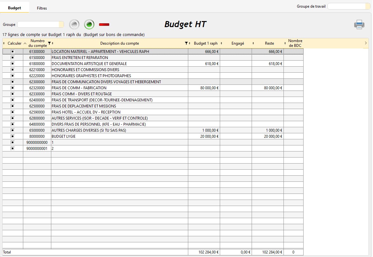
Task: Select the Budget tab
Action: [x=15, y=8]
